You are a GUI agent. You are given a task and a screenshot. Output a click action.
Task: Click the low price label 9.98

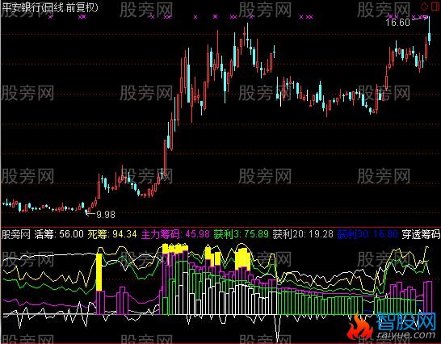(x=106, y=215)
